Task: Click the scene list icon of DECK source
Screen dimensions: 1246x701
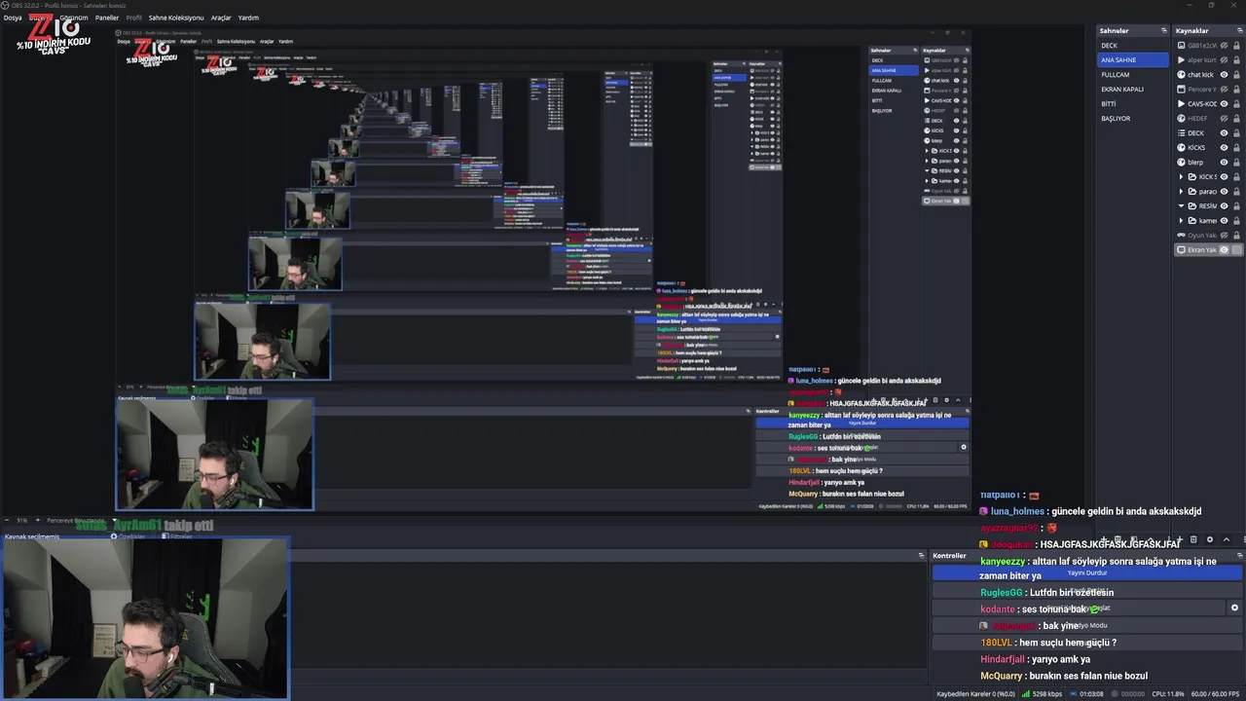Action: pyautogui.click(x=1181, y=133)
